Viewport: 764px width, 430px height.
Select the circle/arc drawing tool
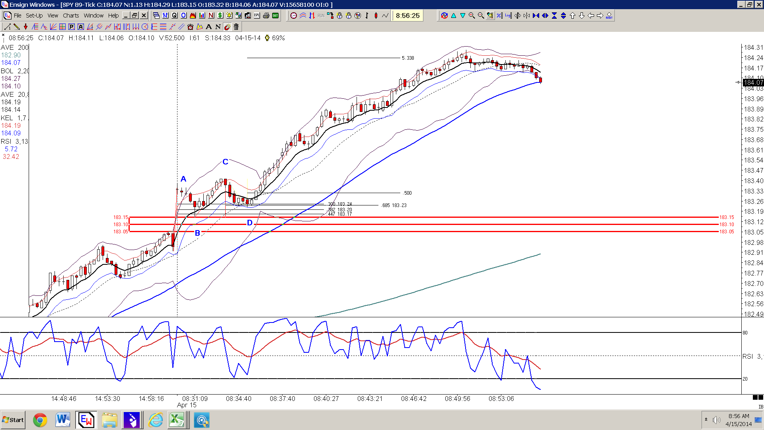tap(145, 27)
